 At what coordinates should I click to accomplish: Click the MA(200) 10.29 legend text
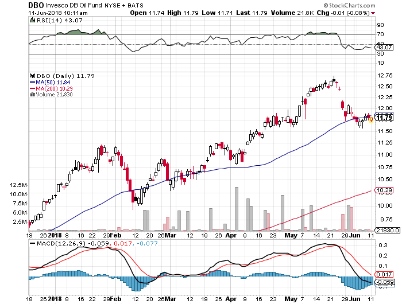(x=54, y=88)
